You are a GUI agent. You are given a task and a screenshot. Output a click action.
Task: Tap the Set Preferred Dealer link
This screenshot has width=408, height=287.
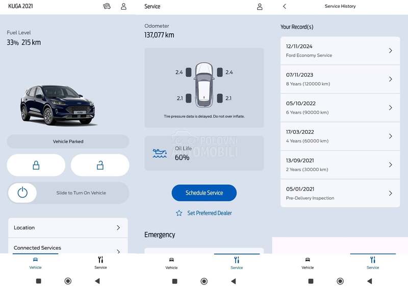tap(210, 213)
